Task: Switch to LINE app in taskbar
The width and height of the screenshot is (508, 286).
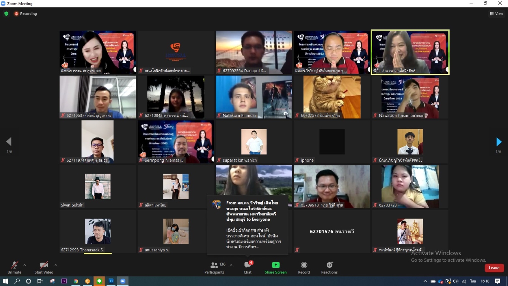Action: (x=99, y=281)
